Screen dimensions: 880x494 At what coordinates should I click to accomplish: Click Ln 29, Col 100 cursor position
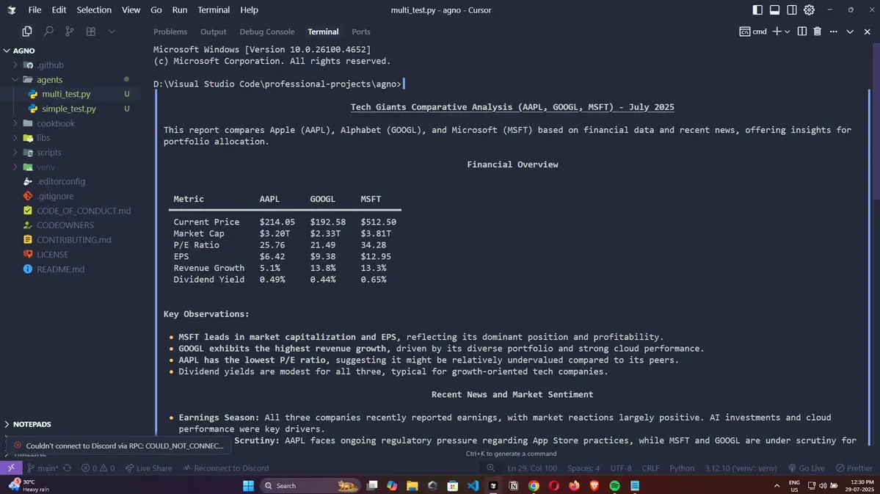pyautogui.click(x=532, y=468)
